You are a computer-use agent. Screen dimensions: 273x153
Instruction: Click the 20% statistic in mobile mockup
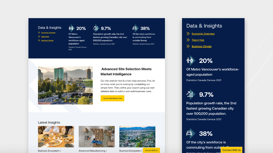(206, 61)
